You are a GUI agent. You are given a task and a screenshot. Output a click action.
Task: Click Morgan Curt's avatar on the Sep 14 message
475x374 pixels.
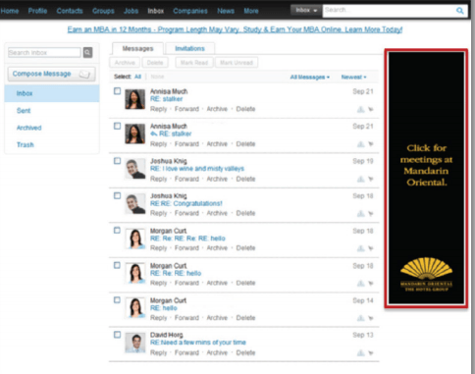click(x=135, y=307)
